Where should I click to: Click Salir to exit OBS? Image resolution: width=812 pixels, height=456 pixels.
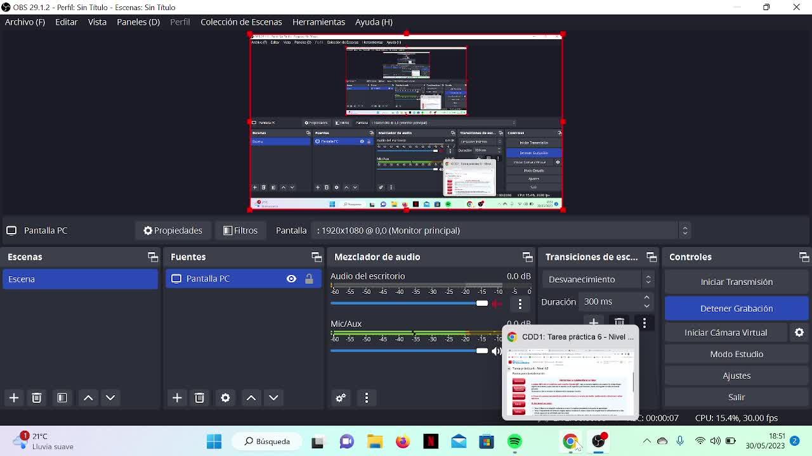[737, 397]
